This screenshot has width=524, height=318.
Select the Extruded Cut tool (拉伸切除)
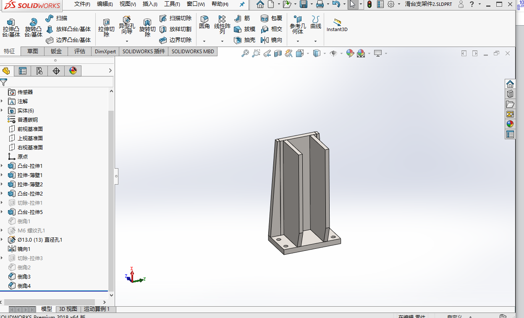click(106, 28)
